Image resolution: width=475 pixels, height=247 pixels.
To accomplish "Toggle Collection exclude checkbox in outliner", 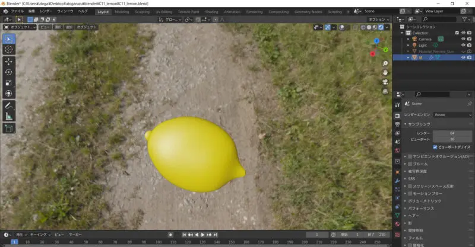I will tap(457, 33).
